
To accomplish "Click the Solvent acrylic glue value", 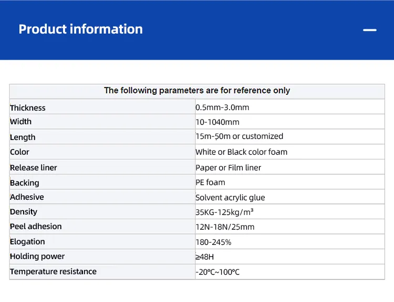I will coord(230,198).
